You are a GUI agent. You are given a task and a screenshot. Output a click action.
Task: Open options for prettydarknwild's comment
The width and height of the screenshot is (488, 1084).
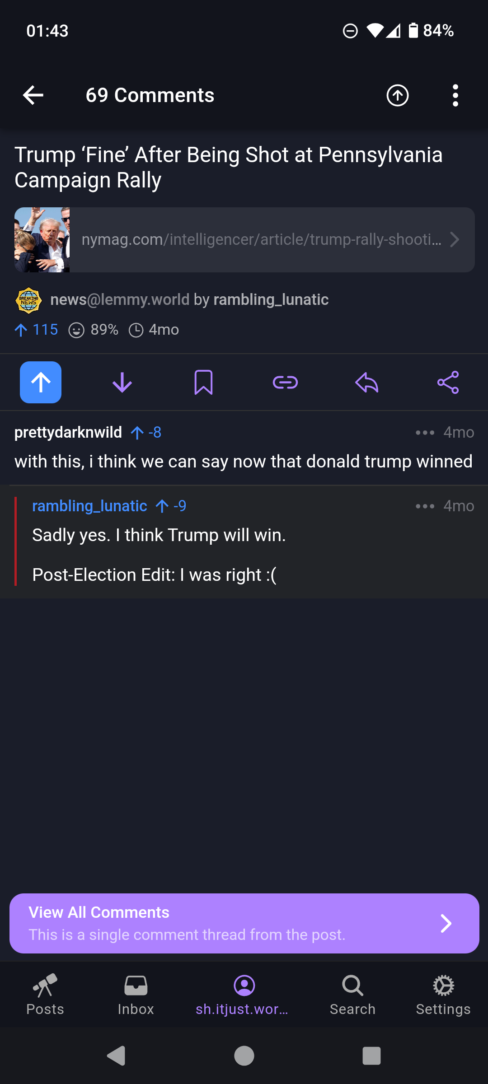click(425, 433)
